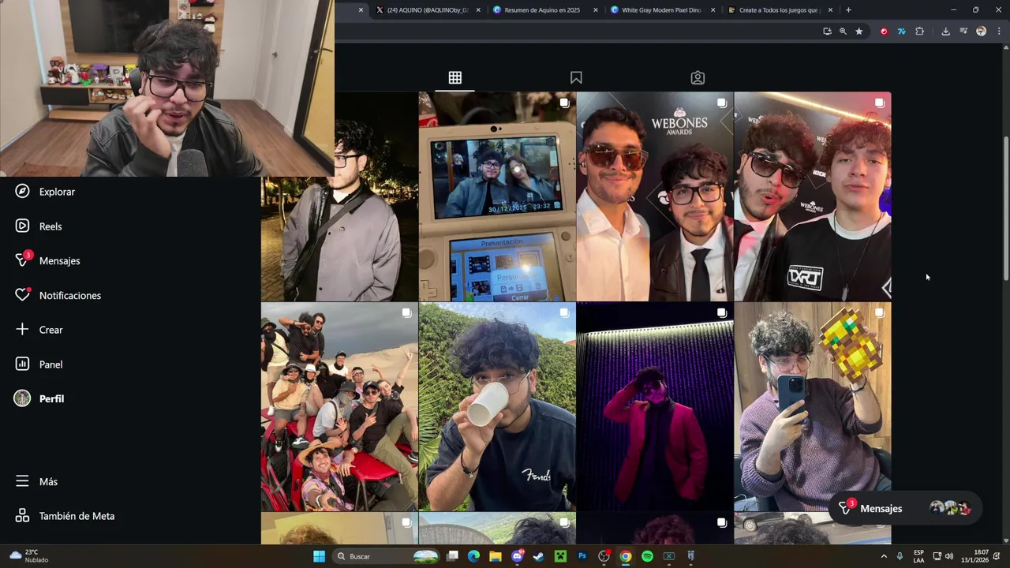Open OBS Studio from the taskbar
Image resolution: width=1010 pixels, height=568 pixels.
[604, 556]
